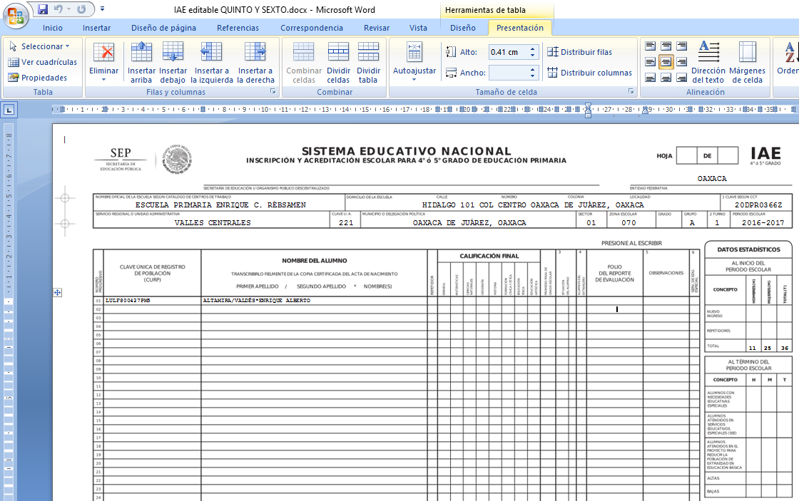Viewport: 799px width, 501px height.
Task: Open the Vista tab
Action: [x=418, y=28]
